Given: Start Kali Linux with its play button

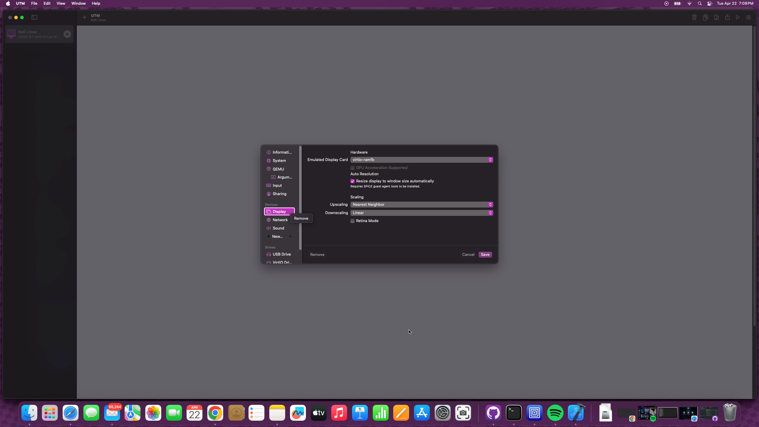Looking at the screenshot, I should coord(67,34).
